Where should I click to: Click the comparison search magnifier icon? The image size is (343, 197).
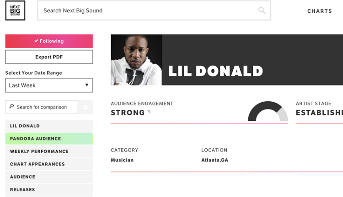[x=11, y=106]
